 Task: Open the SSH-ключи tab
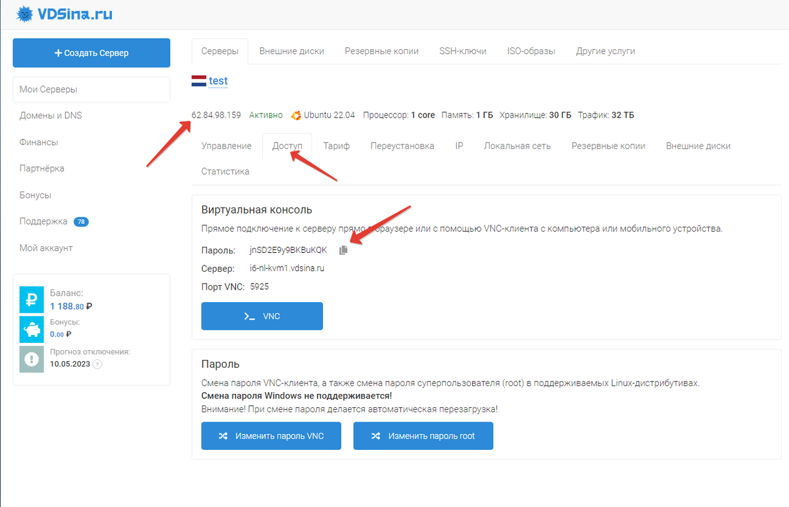(462, 50)
